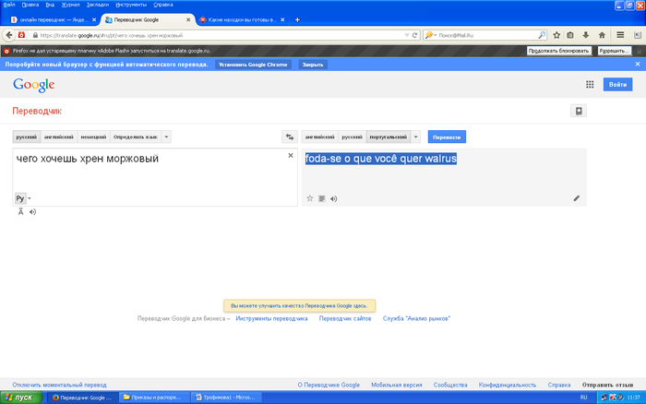Select 'португальский' as target language

(389, 137)
